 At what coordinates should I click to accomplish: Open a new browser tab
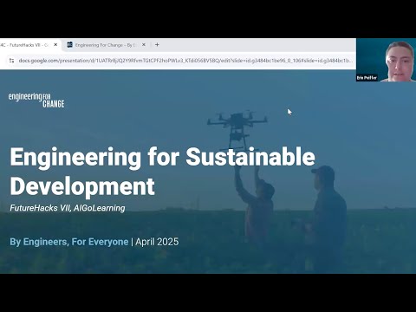(157, 45)
